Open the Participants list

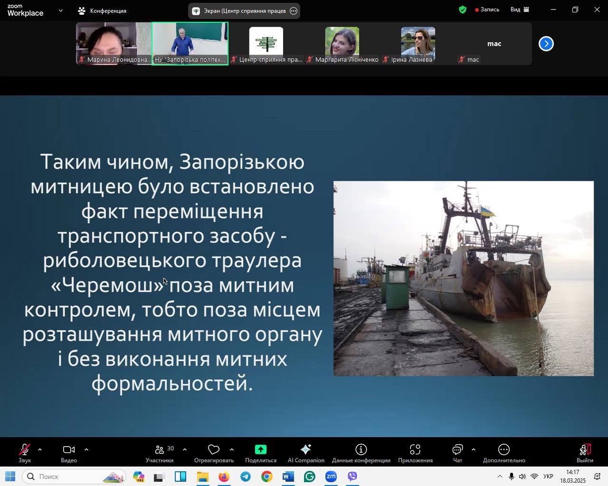pos(160,453)
